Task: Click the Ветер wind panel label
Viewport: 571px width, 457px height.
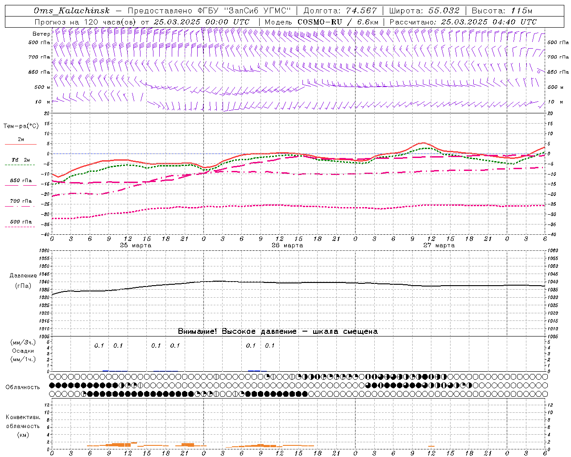Action: [x=41, y=34]
